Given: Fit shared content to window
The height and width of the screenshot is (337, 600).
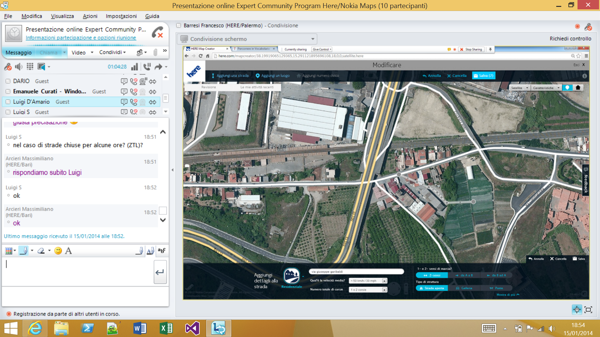Looking at the screenshot, I should (577, 310).
